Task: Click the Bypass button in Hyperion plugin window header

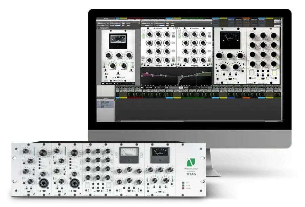Action: tap(172, 24)
